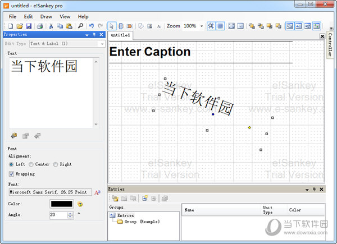The height and width of the screenshot is (244, 337).
Task: Close the Entries panel
Action: pos(321,189)
